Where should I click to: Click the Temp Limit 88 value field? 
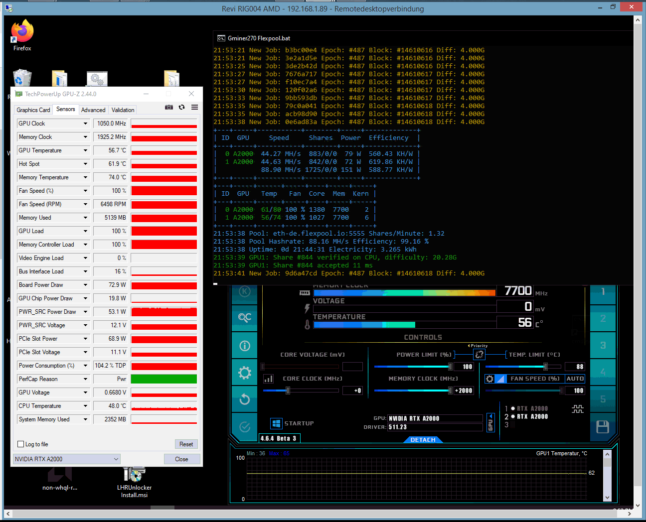coord(575,367)
